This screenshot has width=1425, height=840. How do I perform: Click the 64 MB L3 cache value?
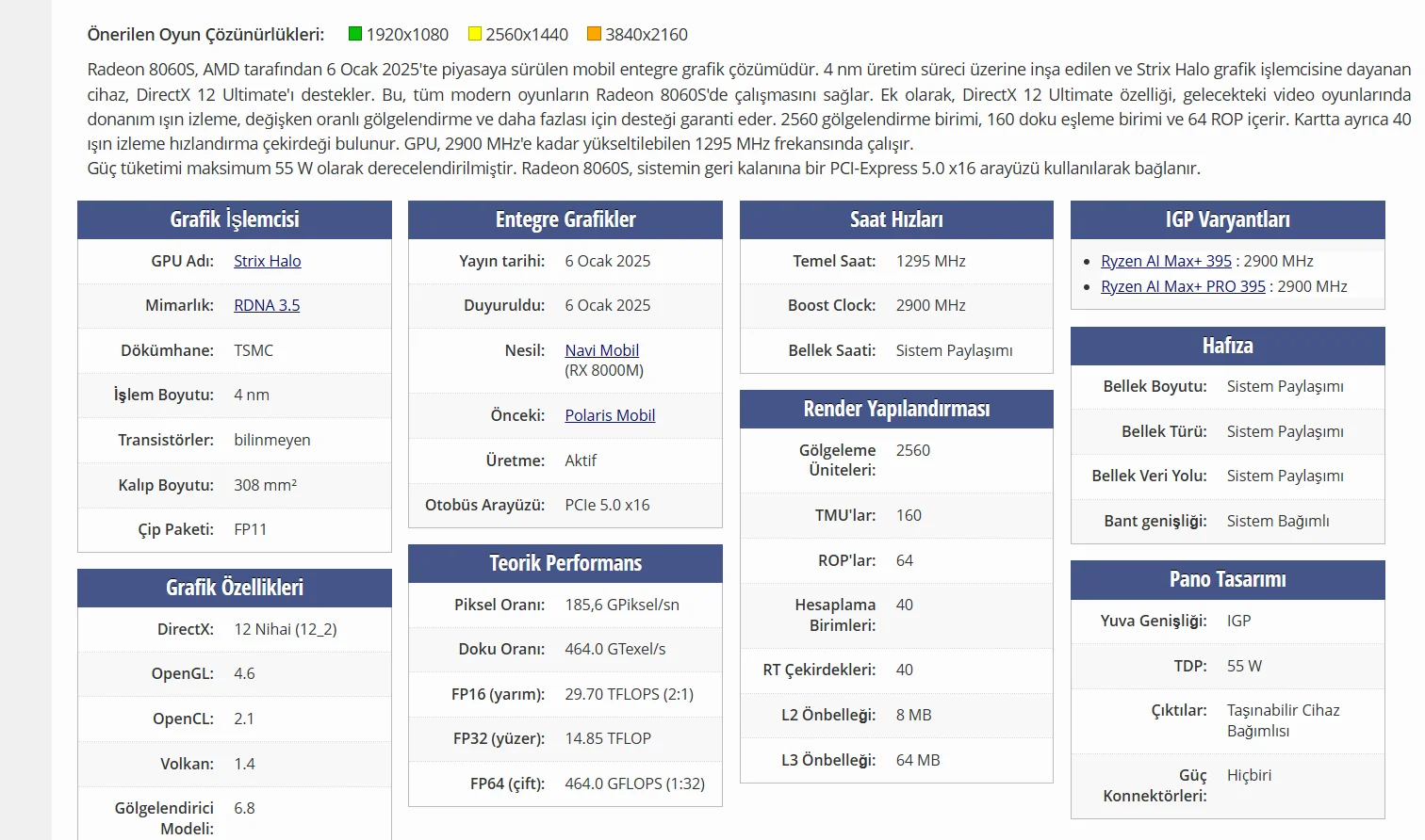pyautogui.click(x=918, y=760)
